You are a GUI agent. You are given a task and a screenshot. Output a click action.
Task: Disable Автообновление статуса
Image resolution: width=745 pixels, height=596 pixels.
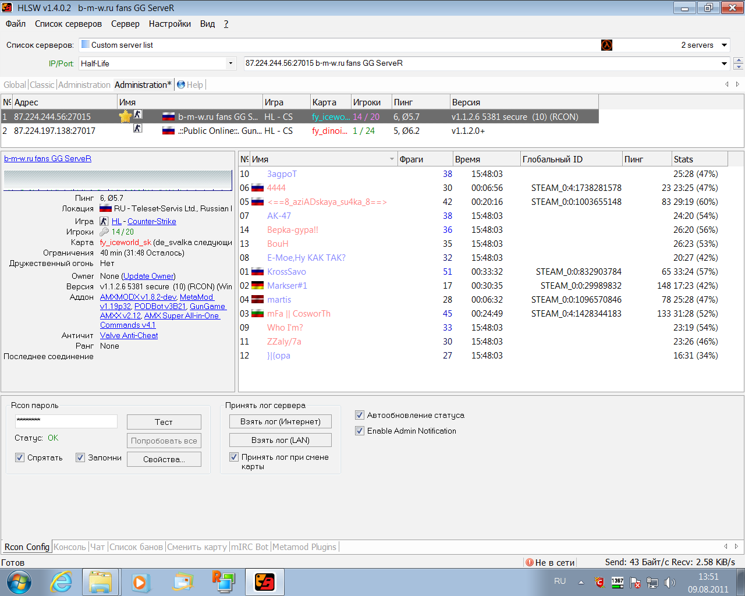360,415
